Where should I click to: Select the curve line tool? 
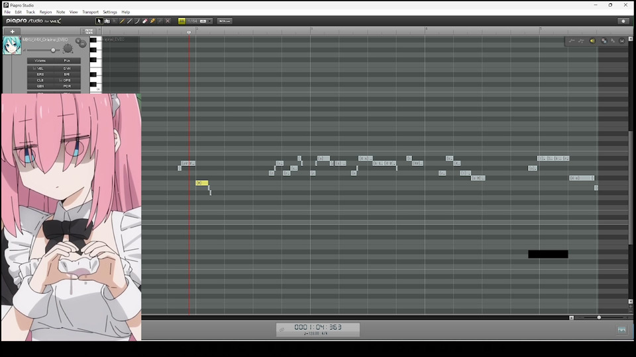pyautogui.click(x=137, y=21)
